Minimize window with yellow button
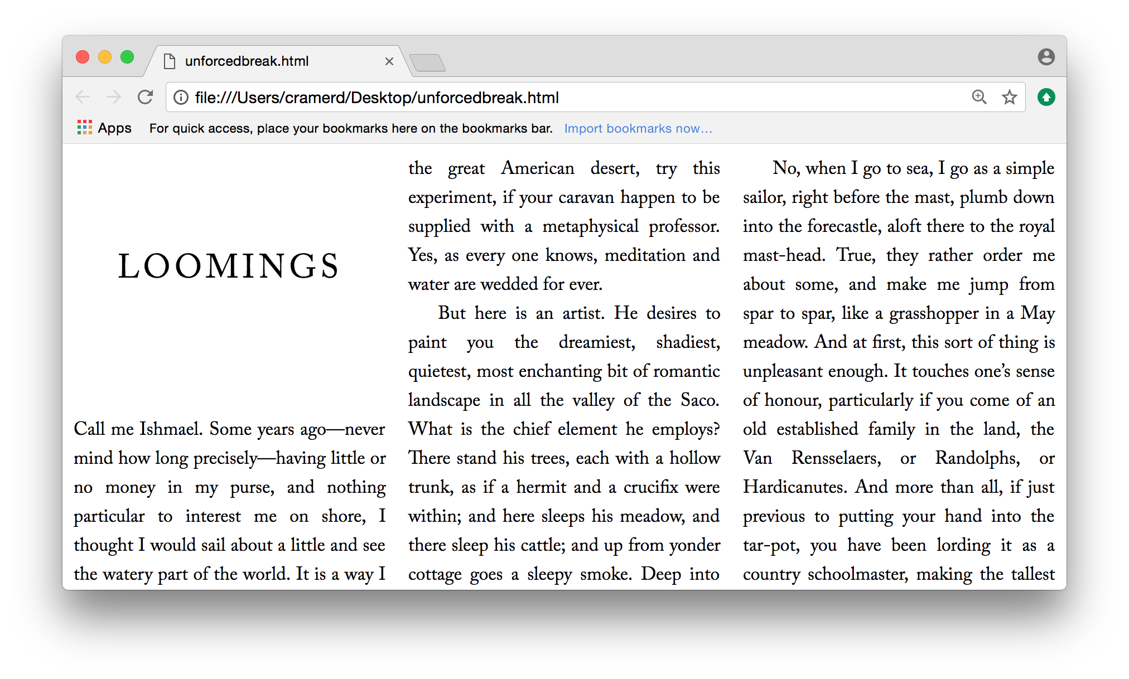Screen dimensions: 1129x679 click(105, 57)
